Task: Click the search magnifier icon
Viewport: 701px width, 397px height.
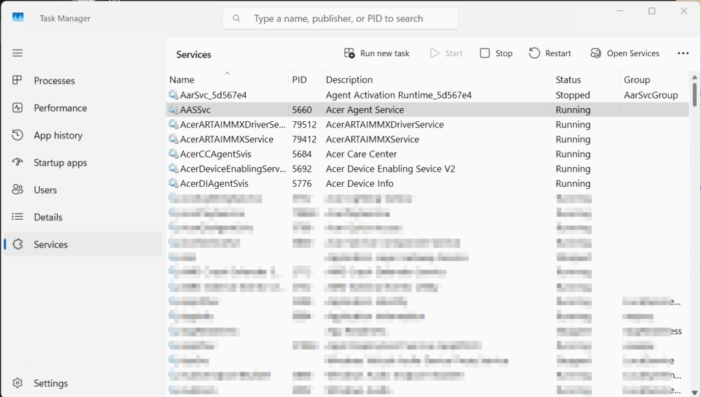Action: 236,18
